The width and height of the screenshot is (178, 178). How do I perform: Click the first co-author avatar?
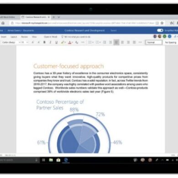(x=155, y=37)
